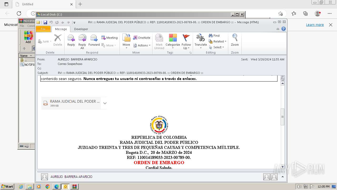
Task: Open WinRAR File menu
Action: coord(22,26)
